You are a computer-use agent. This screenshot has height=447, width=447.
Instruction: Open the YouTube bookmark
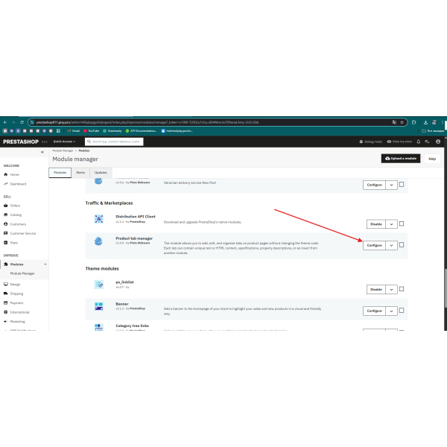(91, 131)
